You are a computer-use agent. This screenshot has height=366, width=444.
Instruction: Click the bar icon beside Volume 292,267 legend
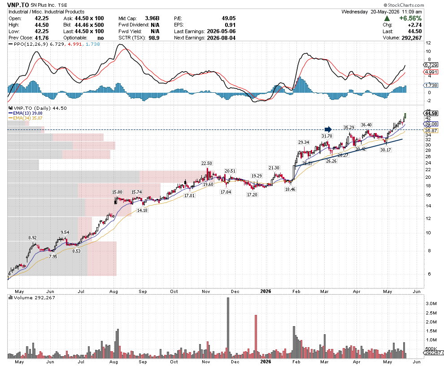[x=10, y=297]
